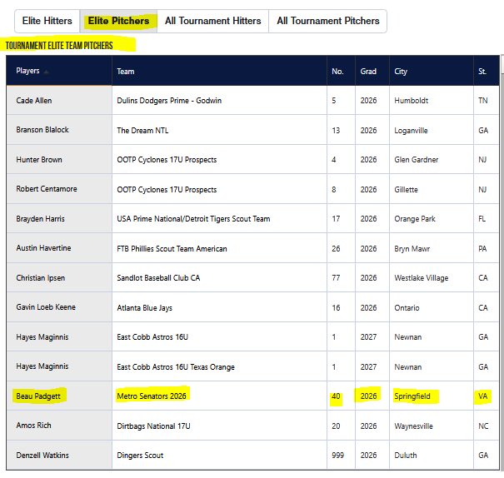The width and height of the screenshot is (504, 478).
Task: Click city Bryn Mawr
Action: [412, 249]
